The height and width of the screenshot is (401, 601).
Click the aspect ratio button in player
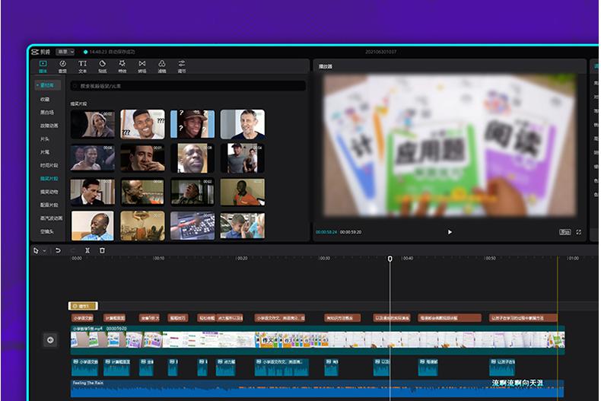pyautogui.click(x=564, y=232)
